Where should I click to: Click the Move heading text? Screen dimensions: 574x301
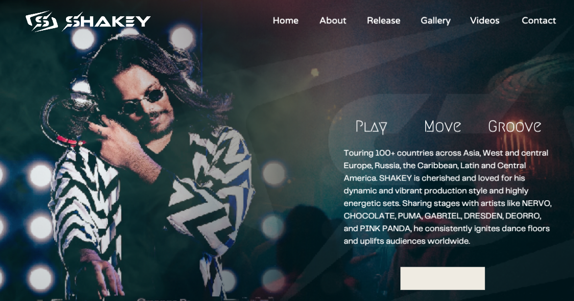pyautogui.click(x=443, y=127)
